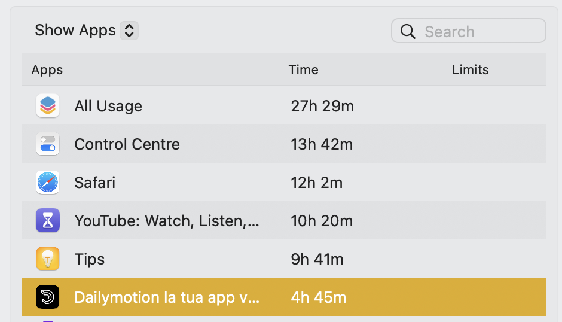Sort by the Time column header

(x=303, y=69)
